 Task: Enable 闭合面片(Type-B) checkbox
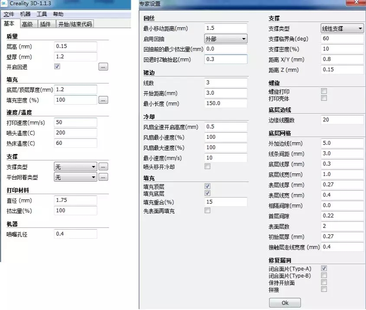point(324,275)
